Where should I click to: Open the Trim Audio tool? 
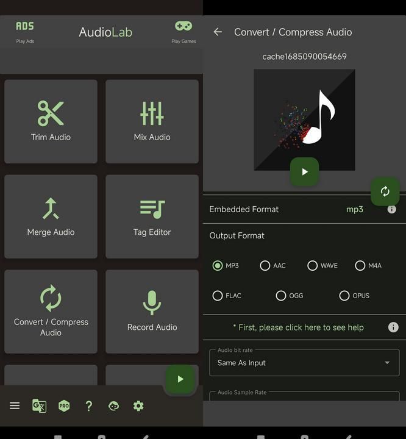click(x=51, y=121)
